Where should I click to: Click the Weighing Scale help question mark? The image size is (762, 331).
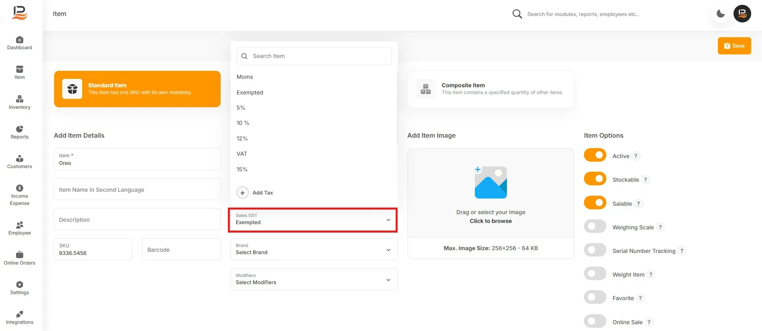click(660, 227)
